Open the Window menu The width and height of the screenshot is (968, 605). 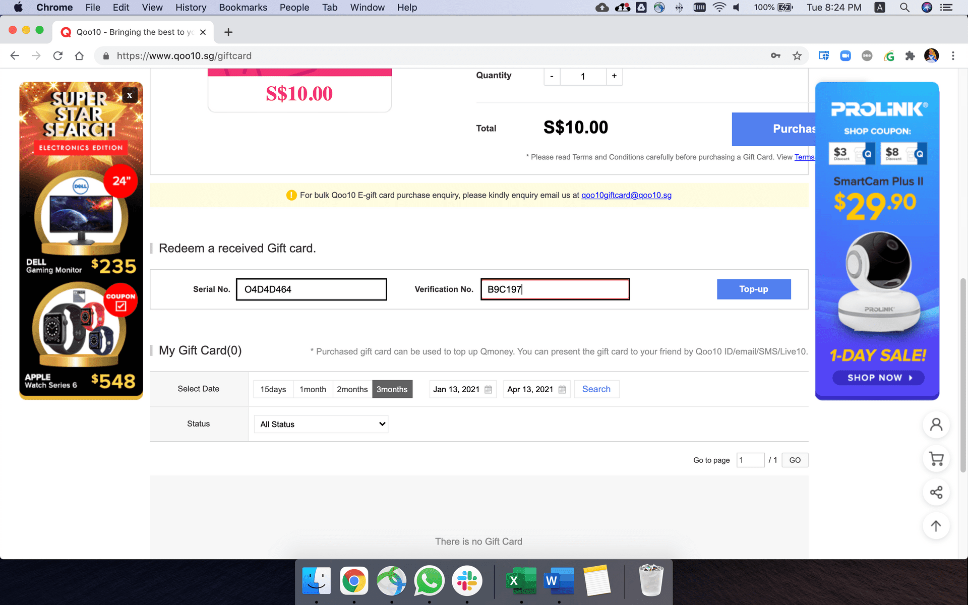[367, 8]
